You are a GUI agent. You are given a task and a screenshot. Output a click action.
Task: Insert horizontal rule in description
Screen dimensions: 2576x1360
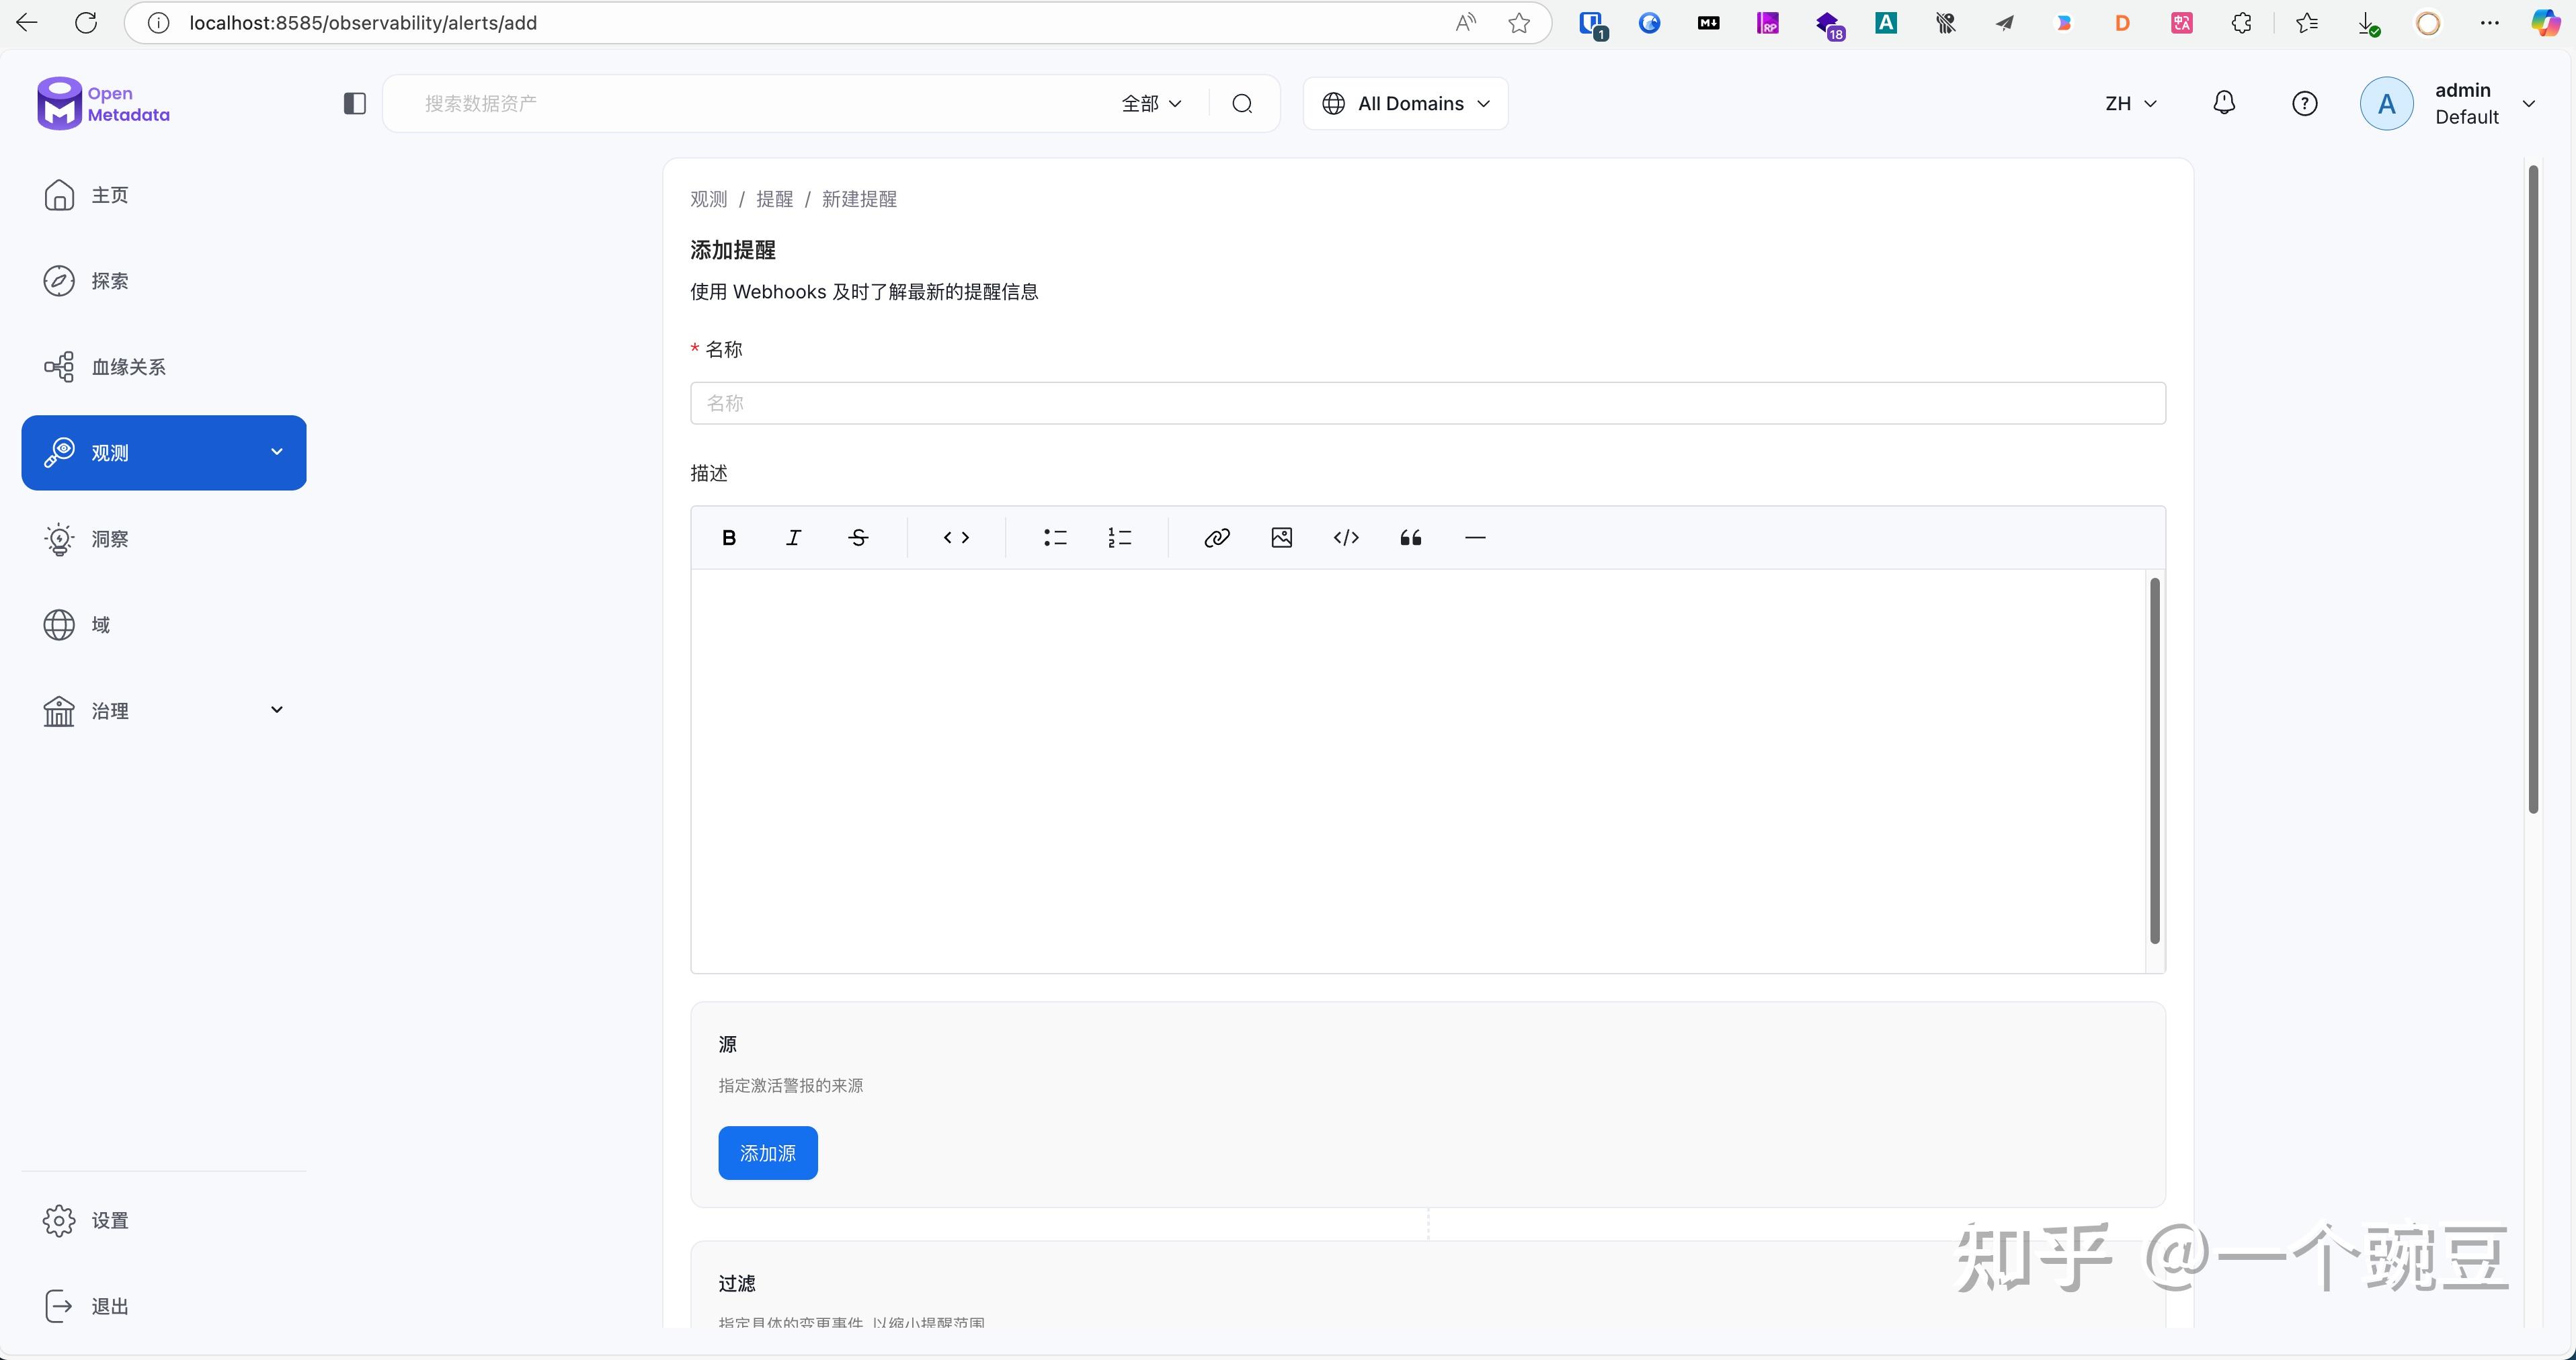click(x=1475, y=538)
